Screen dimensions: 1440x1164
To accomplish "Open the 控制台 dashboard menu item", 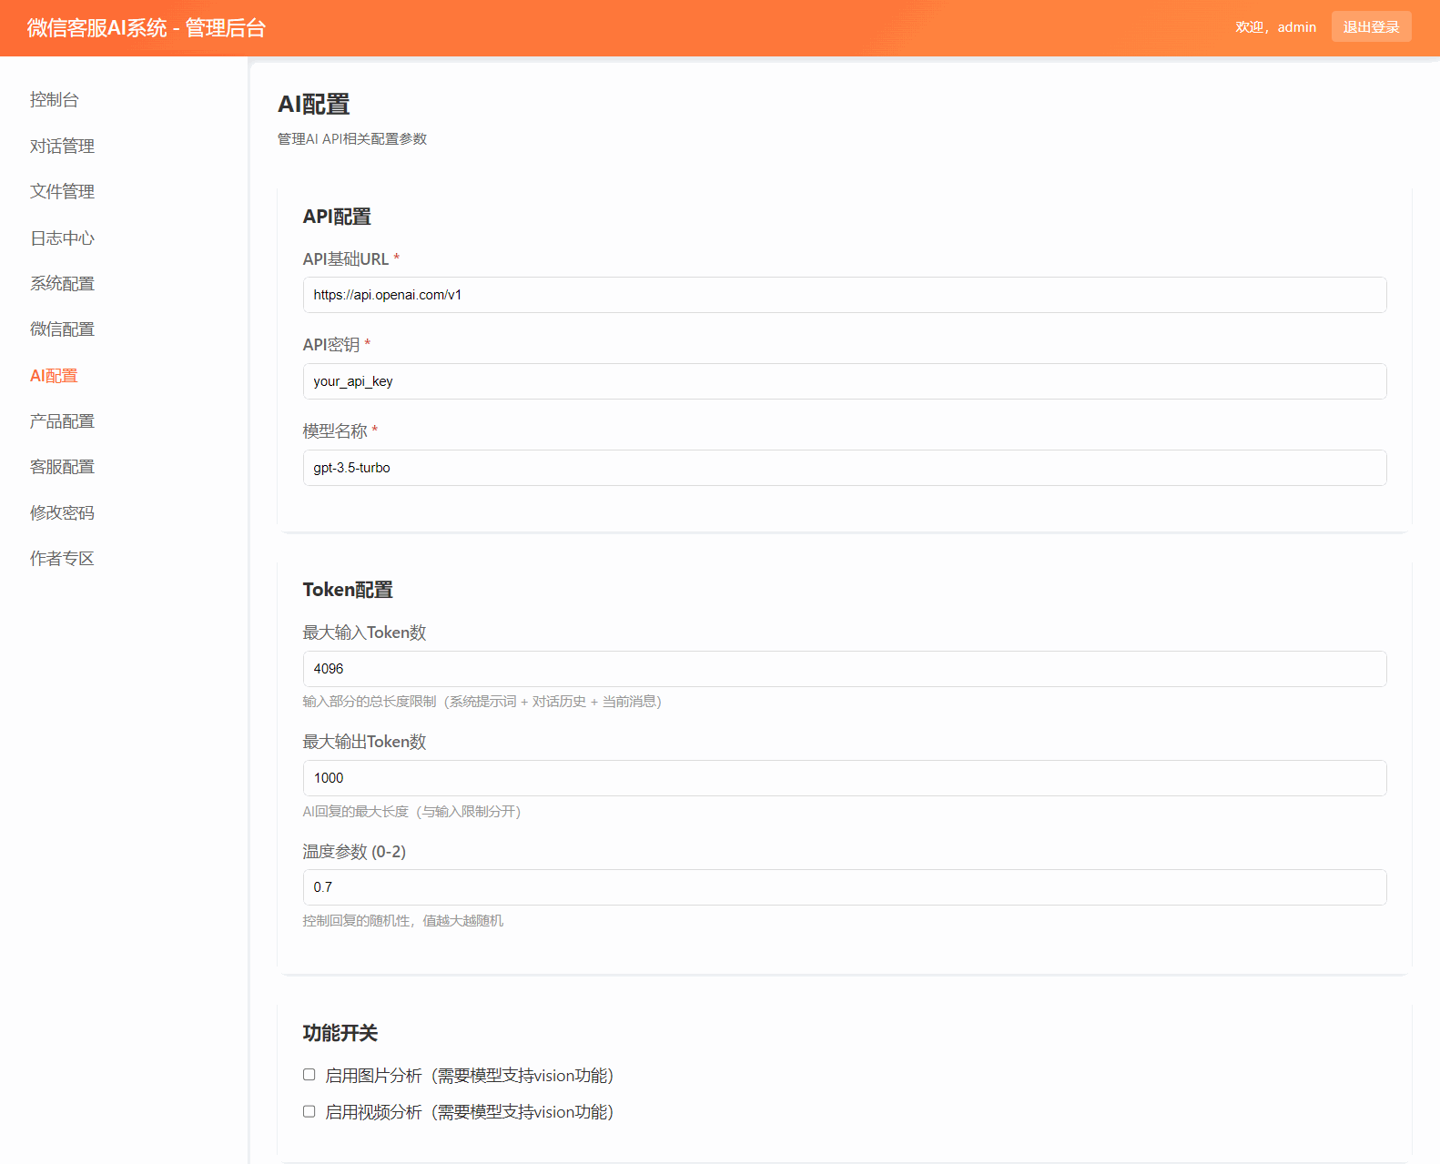I will pos(55,100).
